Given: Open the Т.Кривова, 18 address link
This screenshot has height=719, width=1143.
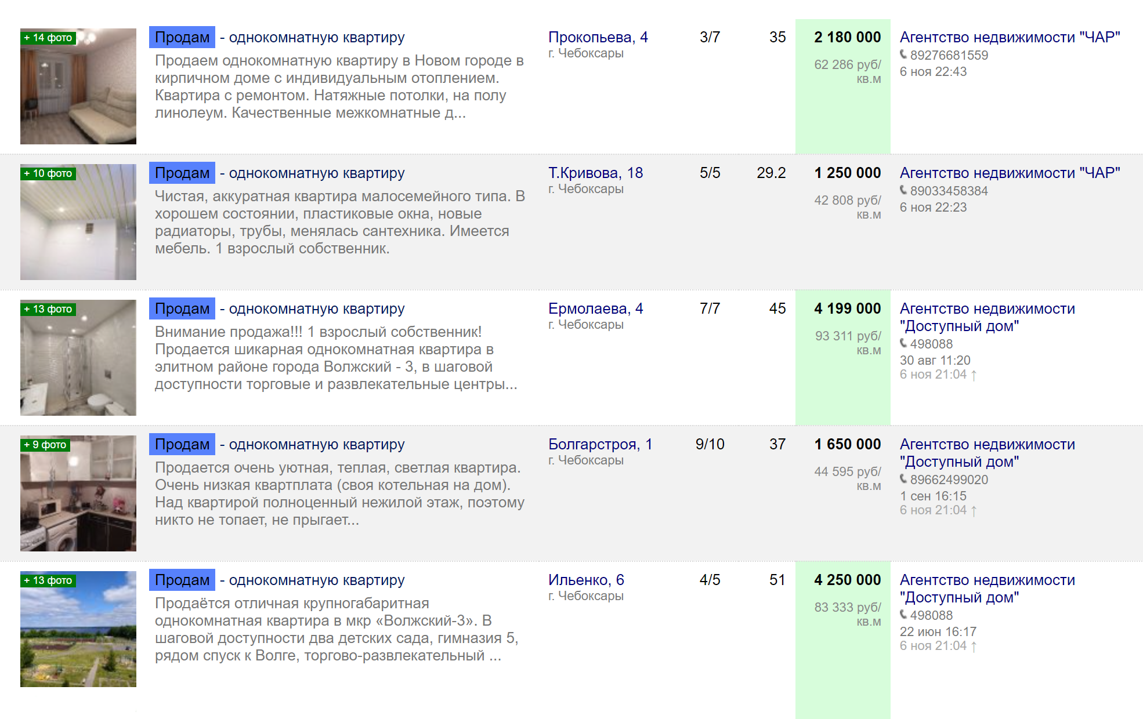Looking at the screenshot, I should [595, 173].
